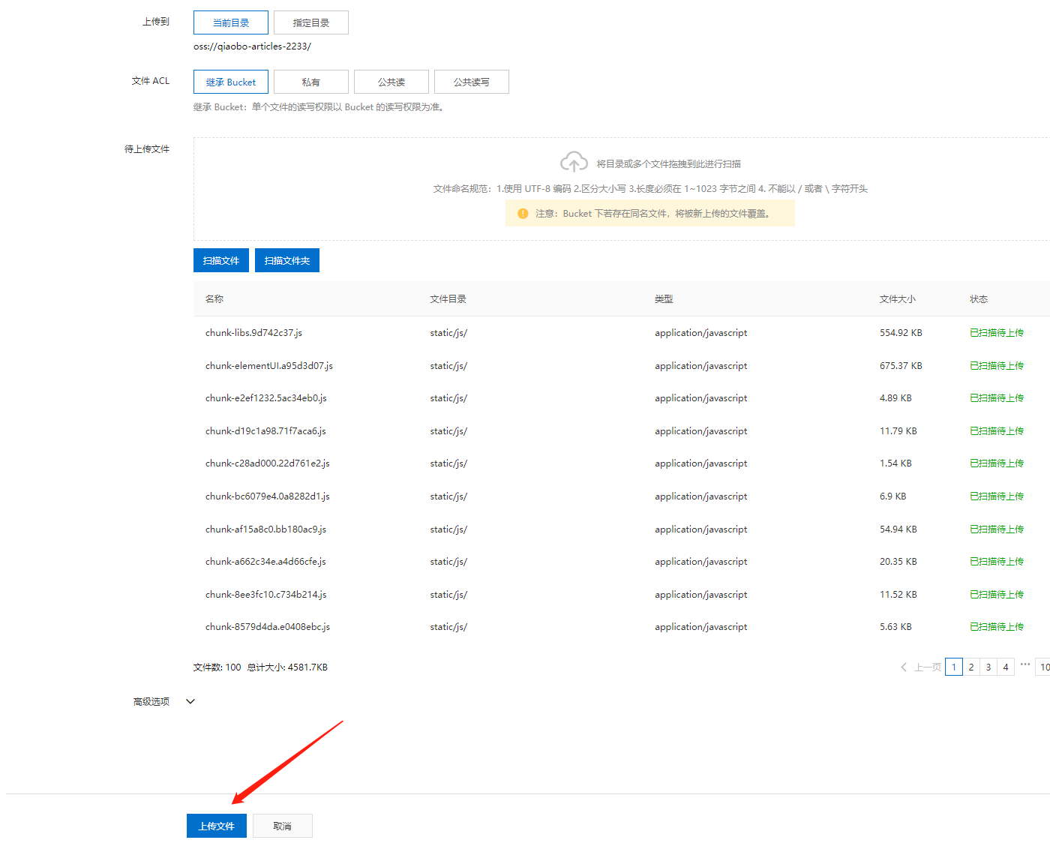This screenshot has height=846, width=1050.
Task: Go to page 2 of file list
Action: click(971, 667)
